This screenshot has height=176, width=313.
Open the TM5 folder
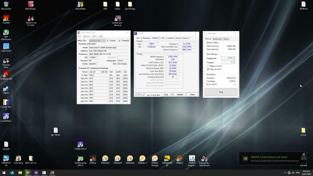[x=105, y=6]
